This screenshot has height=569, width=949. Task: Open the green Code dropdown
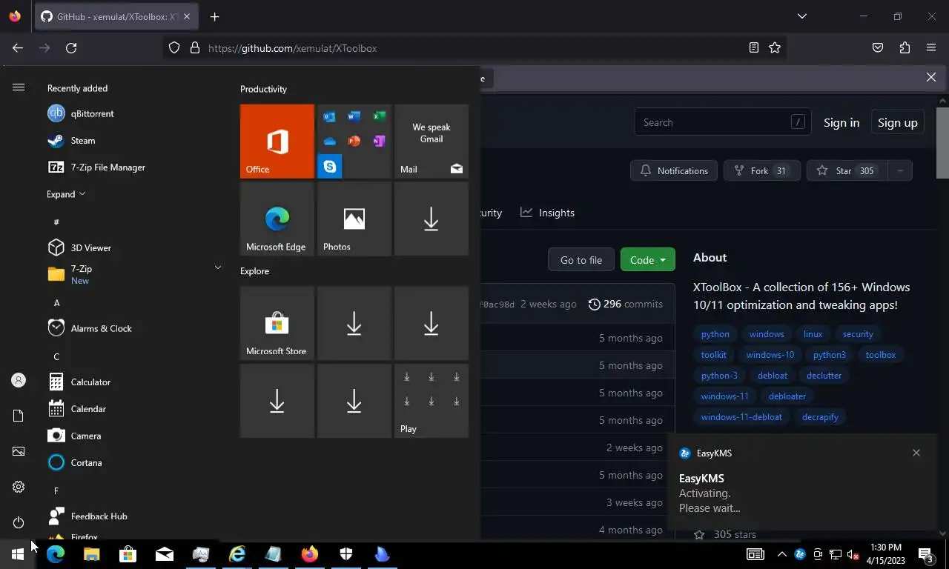tap(647, 259)
